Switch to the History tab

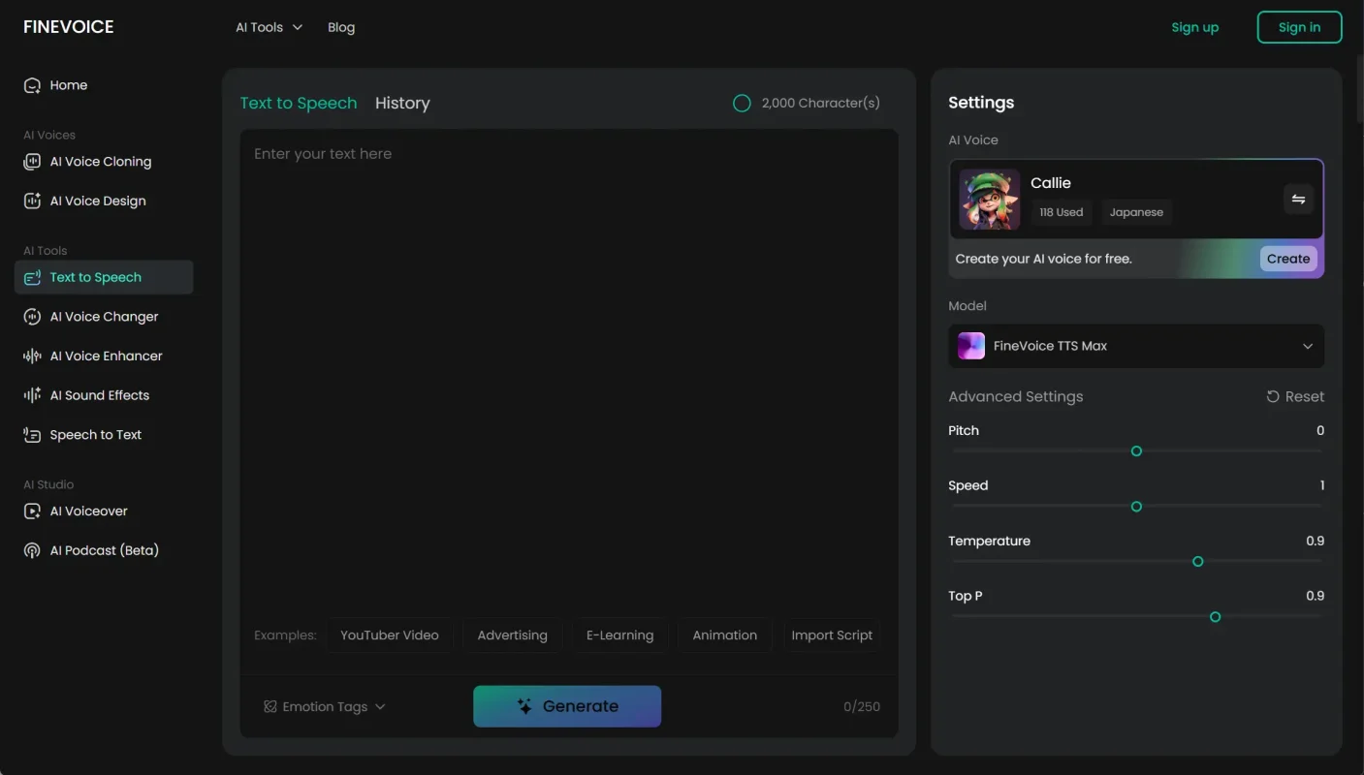tap(402, 104)
